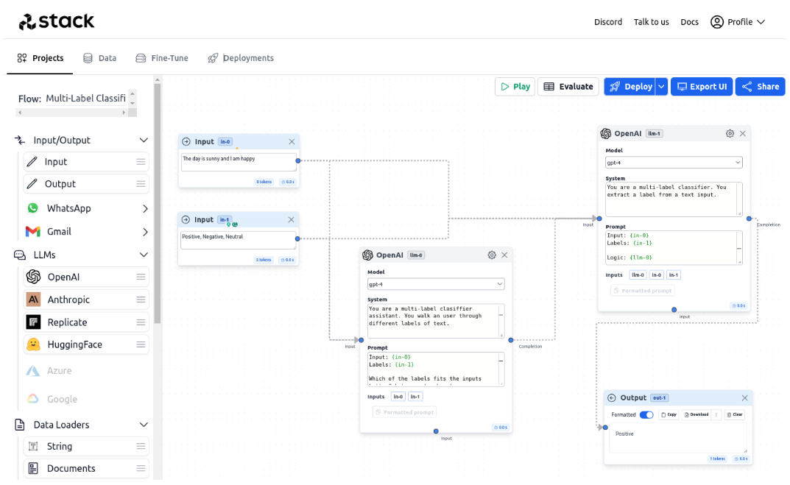790x485 pixels.
Task: Click the Data Loaders file icon
Action: [20, 425]
